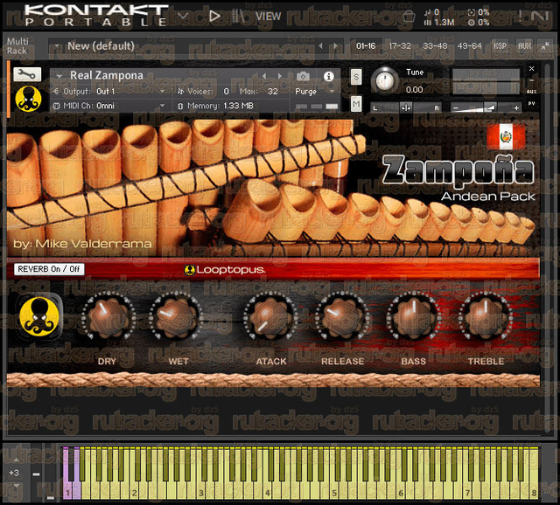
Task: Shift keyboard octave up with up arrow
Action: coord(16,460)
